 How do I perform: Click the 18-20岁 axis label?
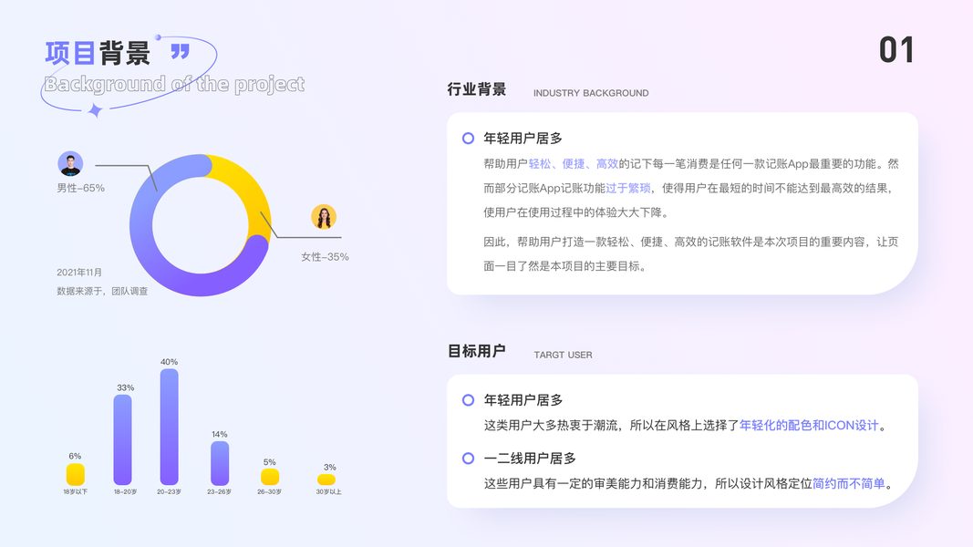(125, 491)
